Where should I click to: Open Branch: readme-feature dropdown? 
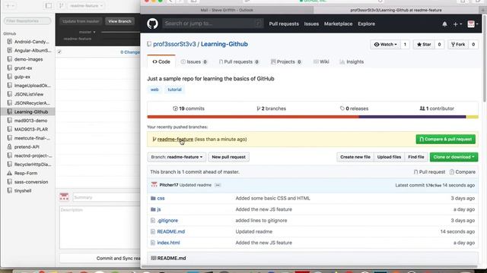(x=177, y=157)
